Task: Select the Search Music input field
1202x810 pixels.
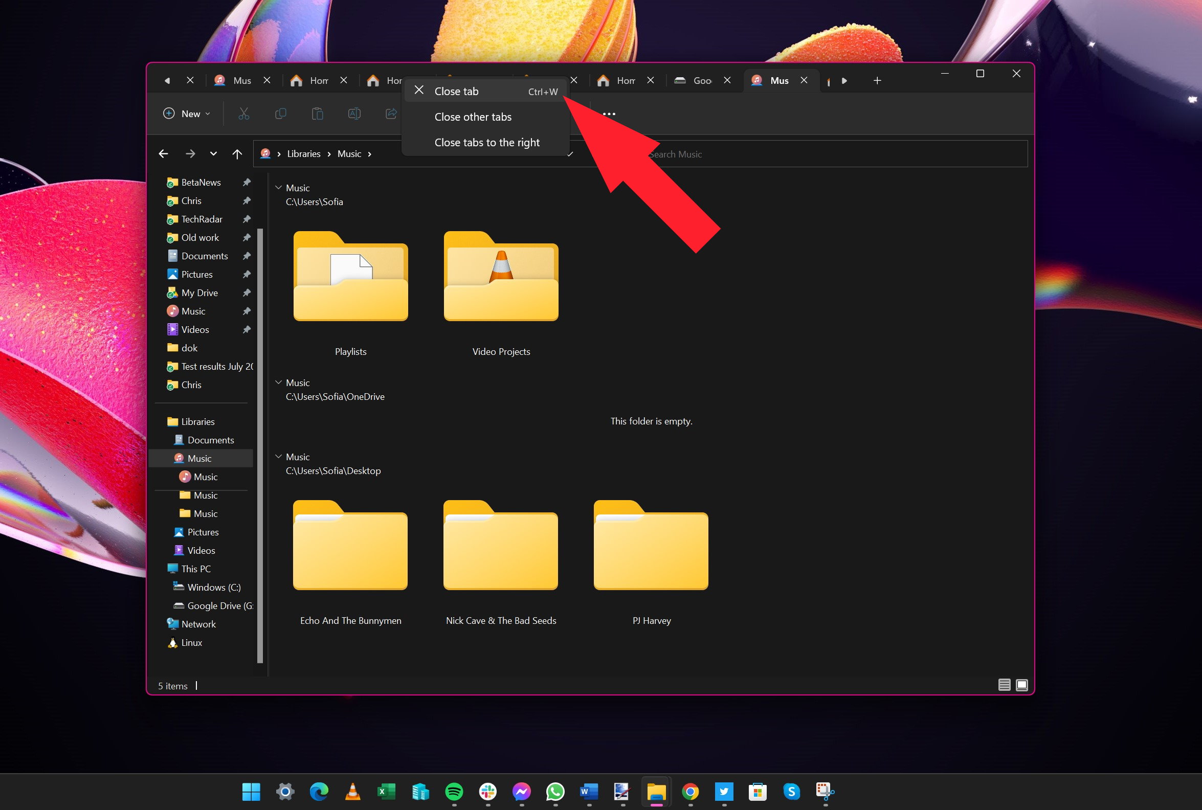Action: coord(832,154)
